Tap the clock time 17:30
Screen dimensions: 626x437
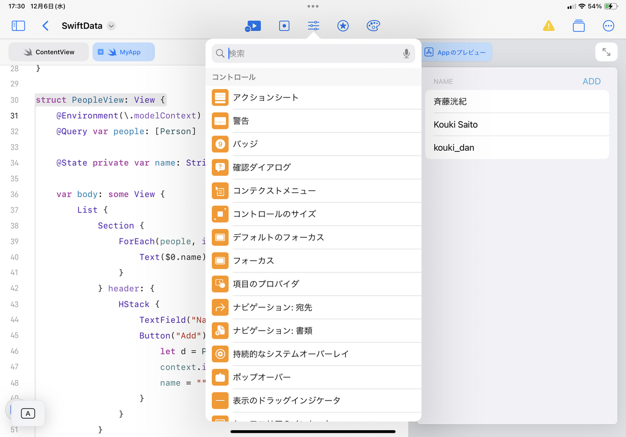tap(17, 6)
